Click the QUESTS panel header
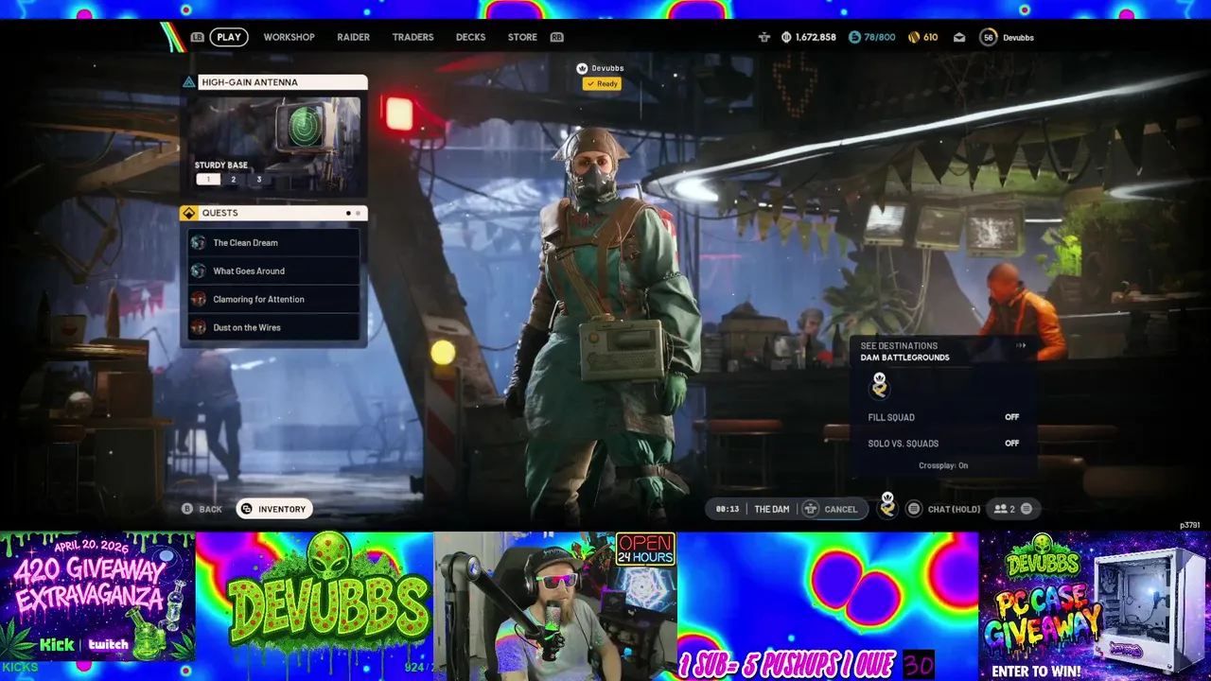 [274, 213]
